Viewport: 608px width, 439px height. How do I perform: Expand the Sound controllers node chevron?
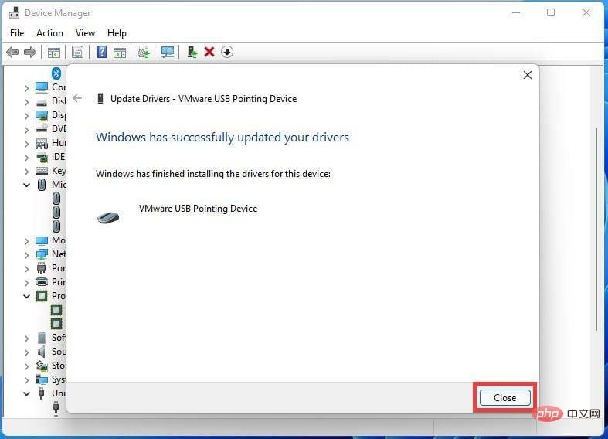(x=26, y=352)
